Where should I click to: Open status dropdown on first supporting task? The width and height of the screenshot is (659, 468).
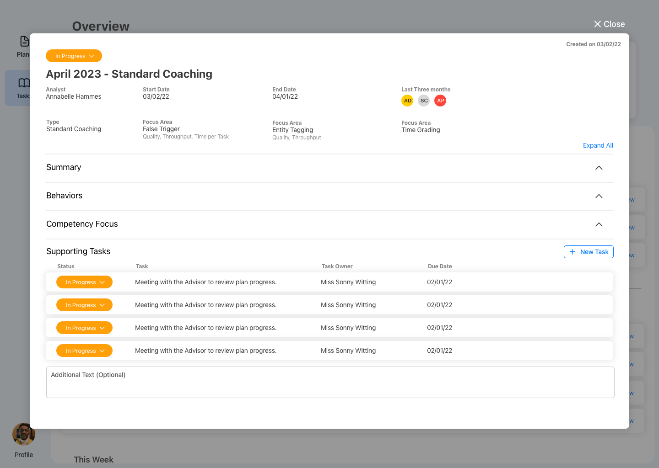click(84, 282)
